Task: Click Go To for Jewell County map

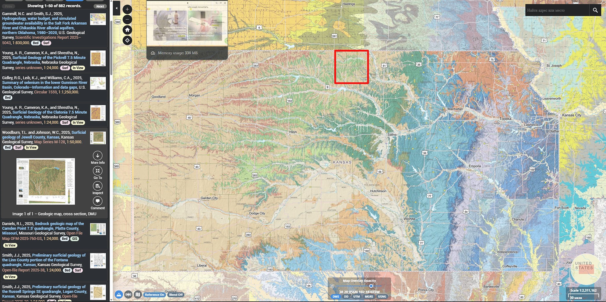Action: point(98,173)
